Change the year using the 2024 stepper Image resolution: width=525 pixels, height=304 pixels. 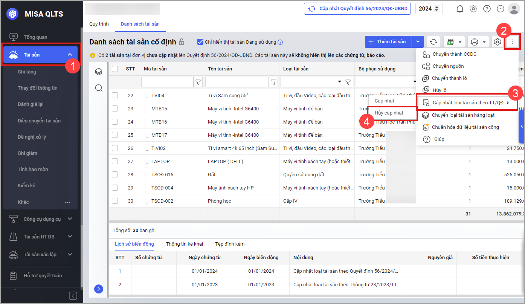(437, 9)
